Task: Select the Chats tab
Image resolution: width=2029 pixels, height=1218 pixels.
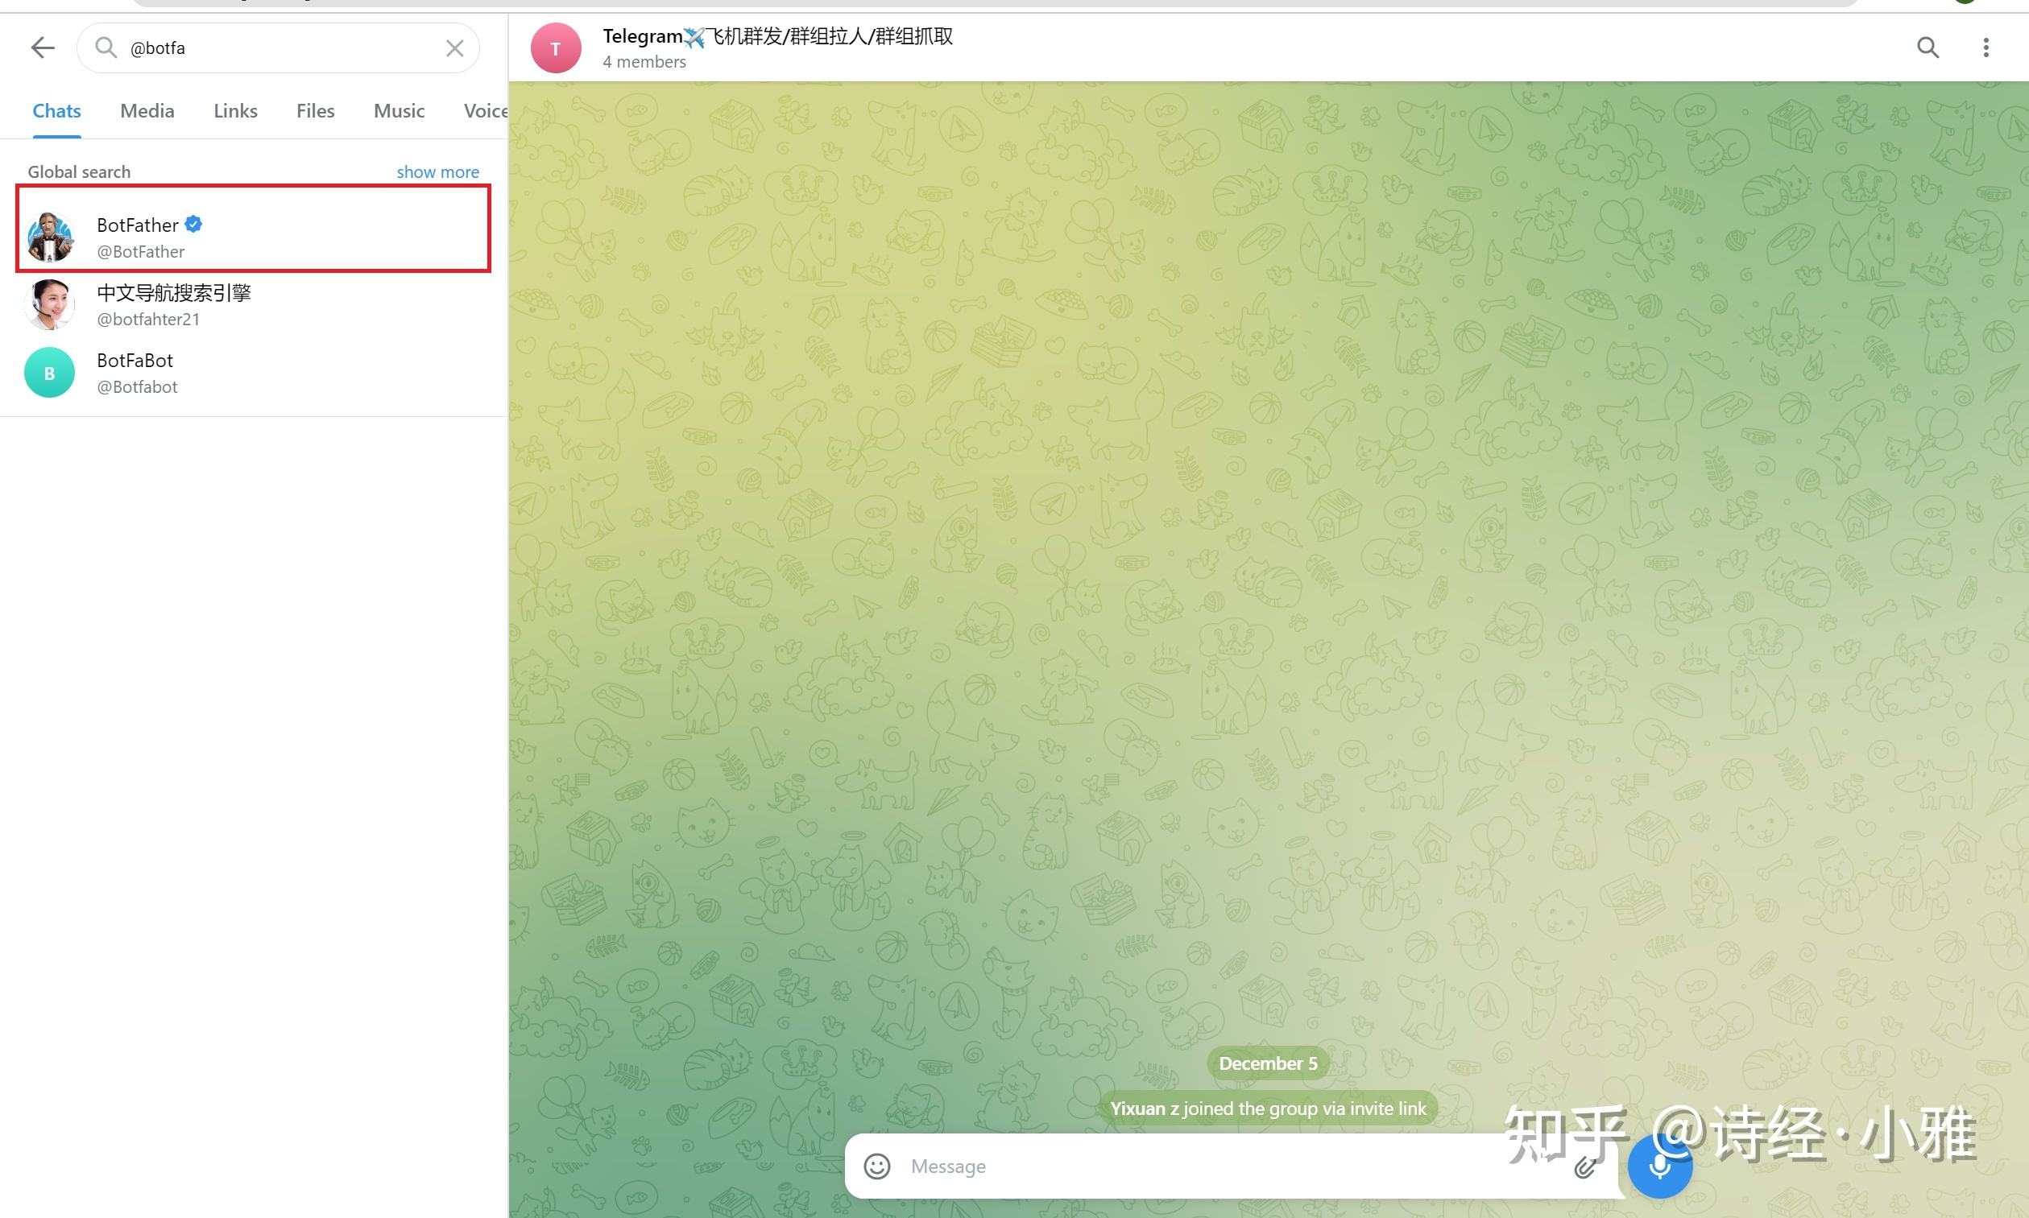Action: click(x=56, y=110)
